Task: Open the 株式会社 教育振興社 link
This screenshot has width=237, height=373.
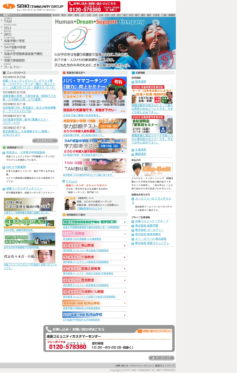Action: [148, 234]
